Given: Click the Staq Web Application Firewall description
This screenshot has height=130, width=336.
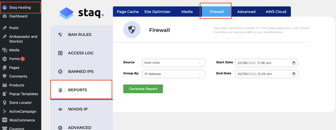Looking at the screenshot, I should (x=262, y=30).
